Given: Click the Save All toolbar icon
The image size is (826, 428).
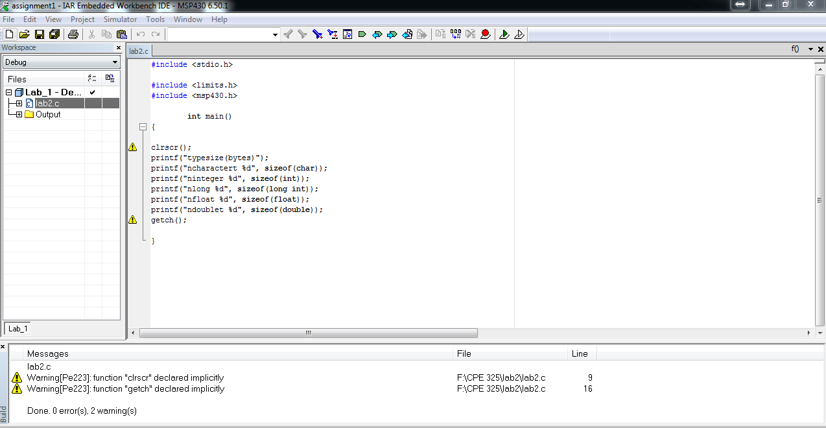Looking at the screenshot, I should pos(54,34).
